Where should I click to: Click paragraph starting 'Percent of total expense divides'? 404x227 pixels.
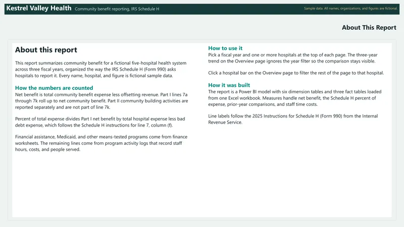tap(100, 122)
